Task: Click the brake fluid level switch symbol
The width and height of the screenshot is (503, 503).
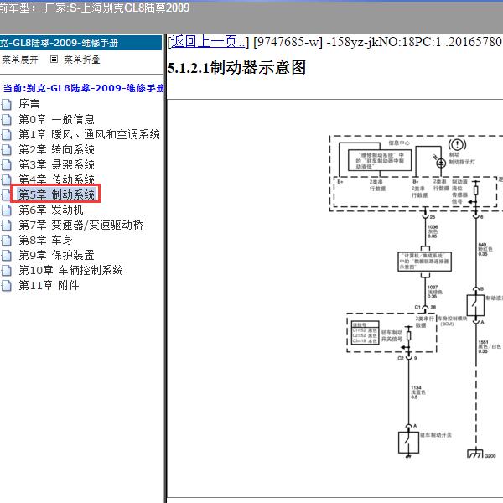Action: coord(475,306)
